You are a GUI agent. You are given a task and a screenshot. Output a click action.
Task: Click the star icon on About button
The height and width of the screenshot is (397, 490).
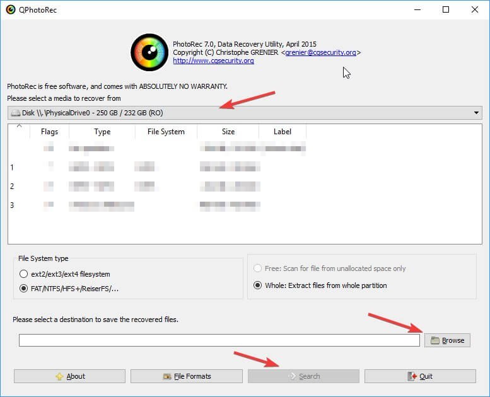click(59, 376)
